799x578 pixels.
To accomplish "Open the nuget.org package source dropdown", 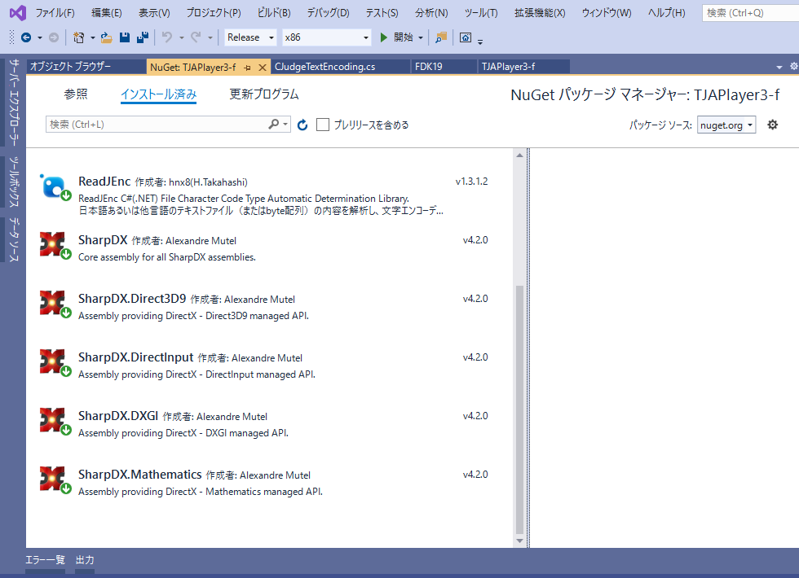I will (726, 125).
